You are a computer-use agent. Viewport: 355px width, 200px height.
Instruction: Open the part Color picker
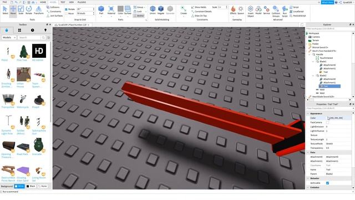click(120, 11)
